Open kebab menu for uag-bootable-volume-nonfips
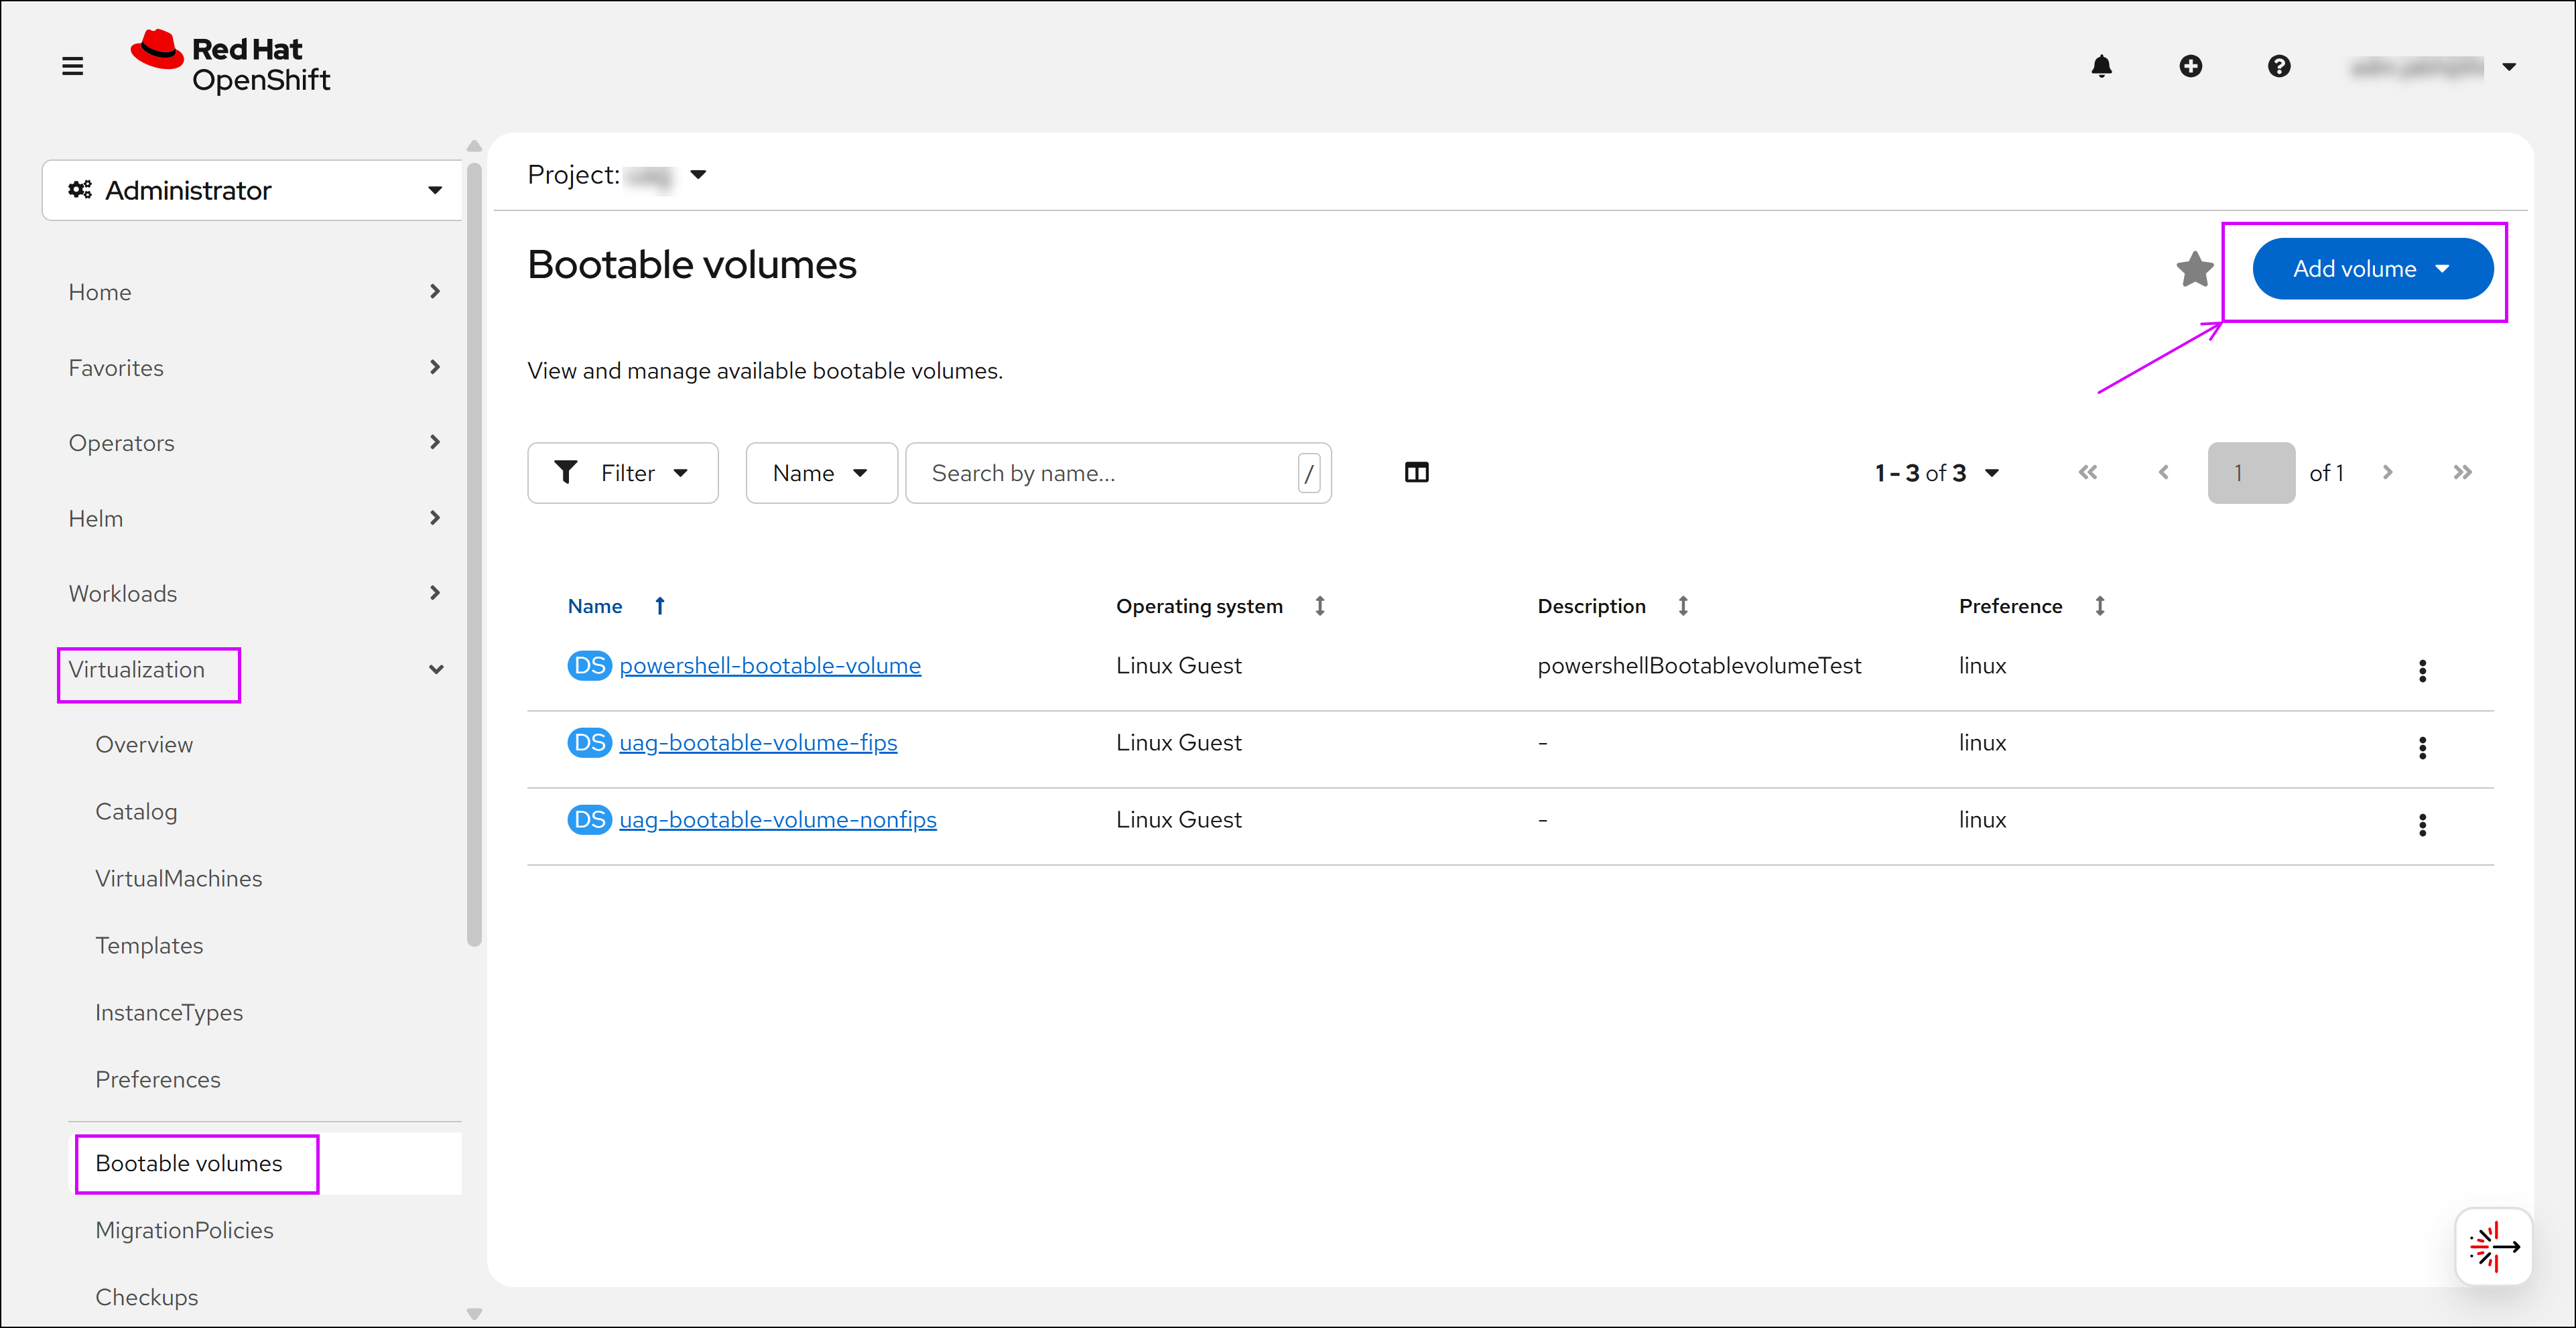Viewport: 2576px width, 1328px height. [x=2422, y=824]
